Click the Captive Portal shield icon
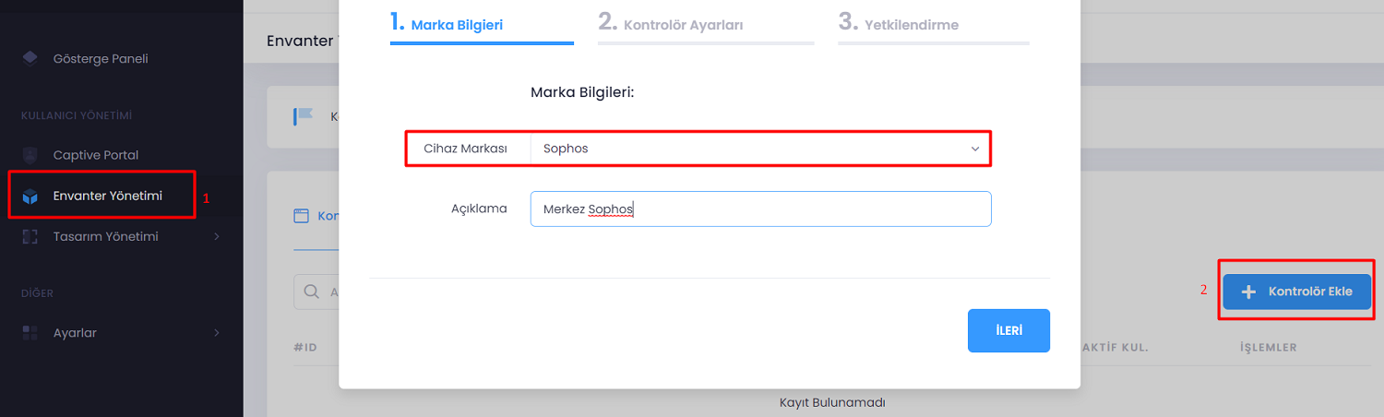Image resolution: width=1384 pixels, height=417 pixels. [30, 155]
